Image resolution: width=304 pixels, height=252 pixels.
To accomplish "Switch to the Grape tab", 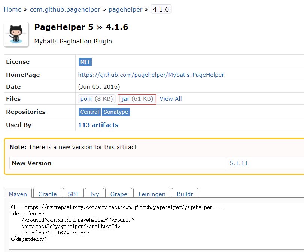I will (x=119, y=194).
